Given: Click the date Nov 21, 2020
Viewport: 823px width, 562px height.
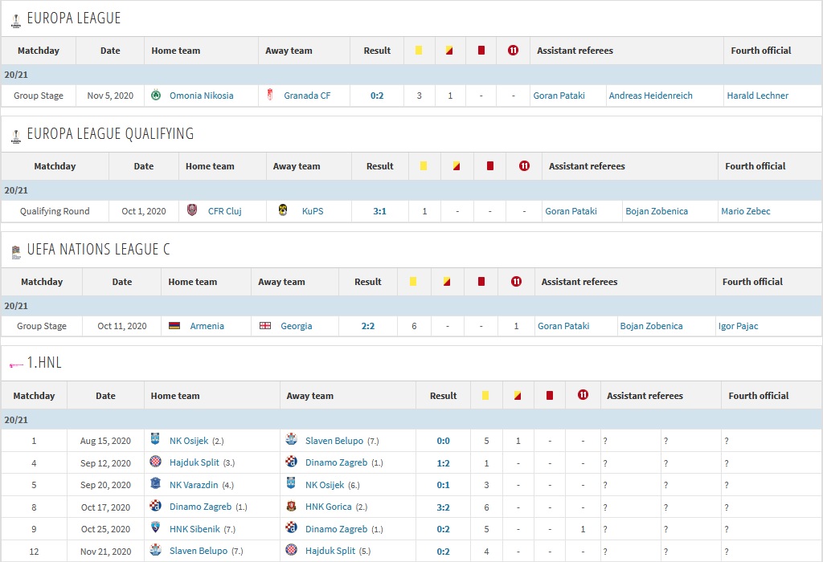Looking at the screenshot, I should pos(105,552).
